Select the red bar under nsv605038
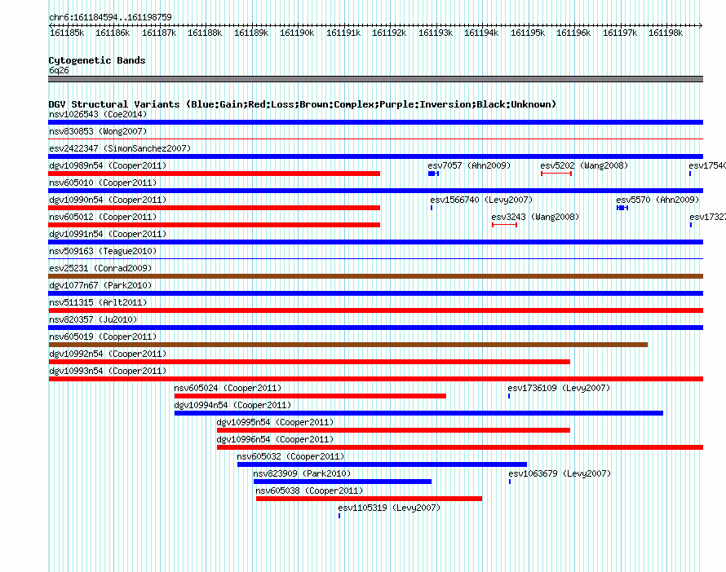 coord(369,499)
